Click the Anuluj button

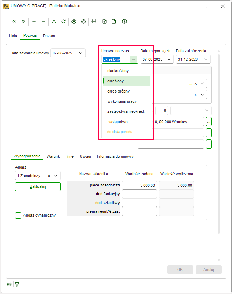click(x=209, y=269)
